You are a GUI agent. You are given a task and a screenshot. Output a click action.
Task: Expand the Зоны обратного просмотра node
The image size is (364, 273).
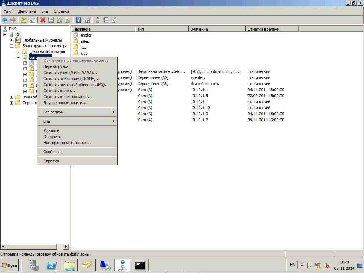pos(11,97)
